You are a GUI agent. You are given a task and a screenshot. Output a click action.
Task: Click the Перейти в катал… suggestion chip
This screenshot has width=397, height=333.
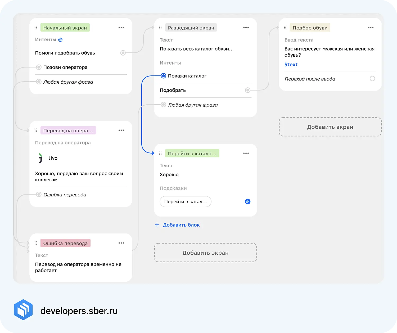(x=185, y=202)
